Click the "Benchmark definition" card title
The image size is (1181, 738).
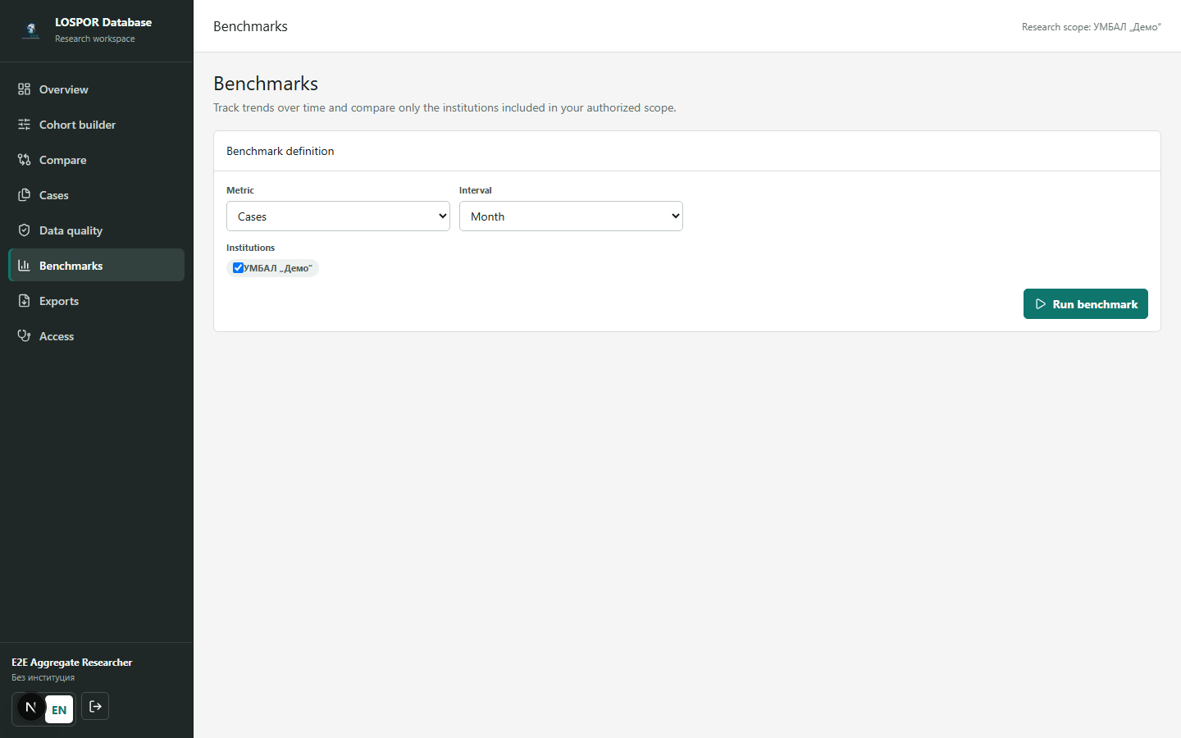coord(280,151)
